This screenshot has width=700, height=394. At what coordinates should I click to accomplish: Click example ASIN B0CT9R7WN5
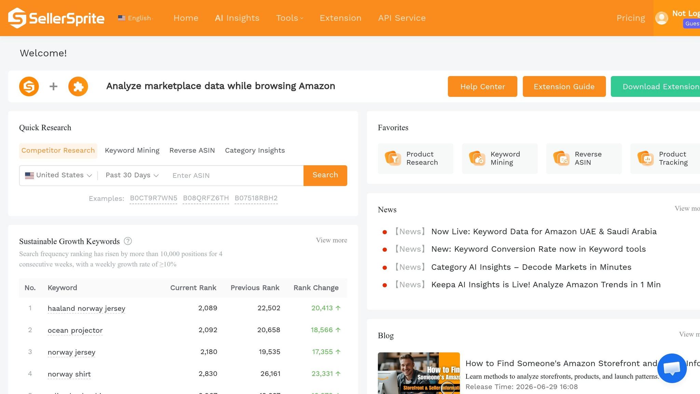154,198
